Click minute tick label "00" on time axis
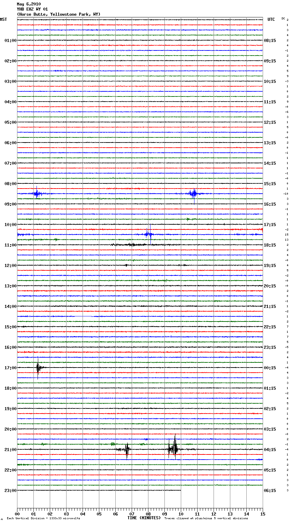The height and width of the screenshot is (523, 290). coord(17,514)
